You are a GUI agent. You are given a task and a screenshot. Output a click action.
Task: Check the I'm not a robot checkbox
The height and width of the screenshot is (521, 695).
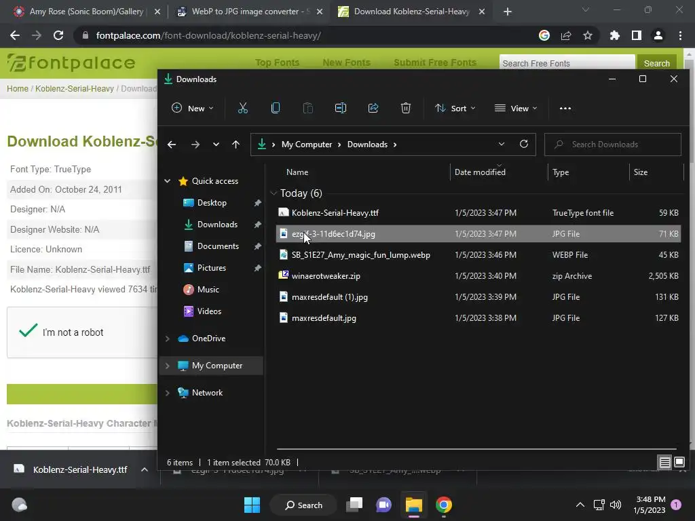coord(28,330)
